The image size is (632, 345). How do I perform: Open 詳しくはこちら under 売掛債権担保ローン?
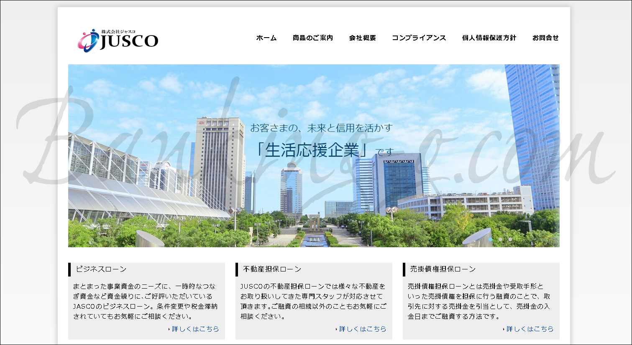pyautogui.click(x=530, y=329)
